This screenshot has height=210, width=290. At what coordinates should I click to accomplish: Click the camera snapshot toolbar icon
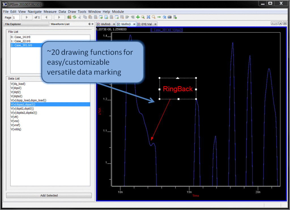pyautogui.click(x=170, y=17)
